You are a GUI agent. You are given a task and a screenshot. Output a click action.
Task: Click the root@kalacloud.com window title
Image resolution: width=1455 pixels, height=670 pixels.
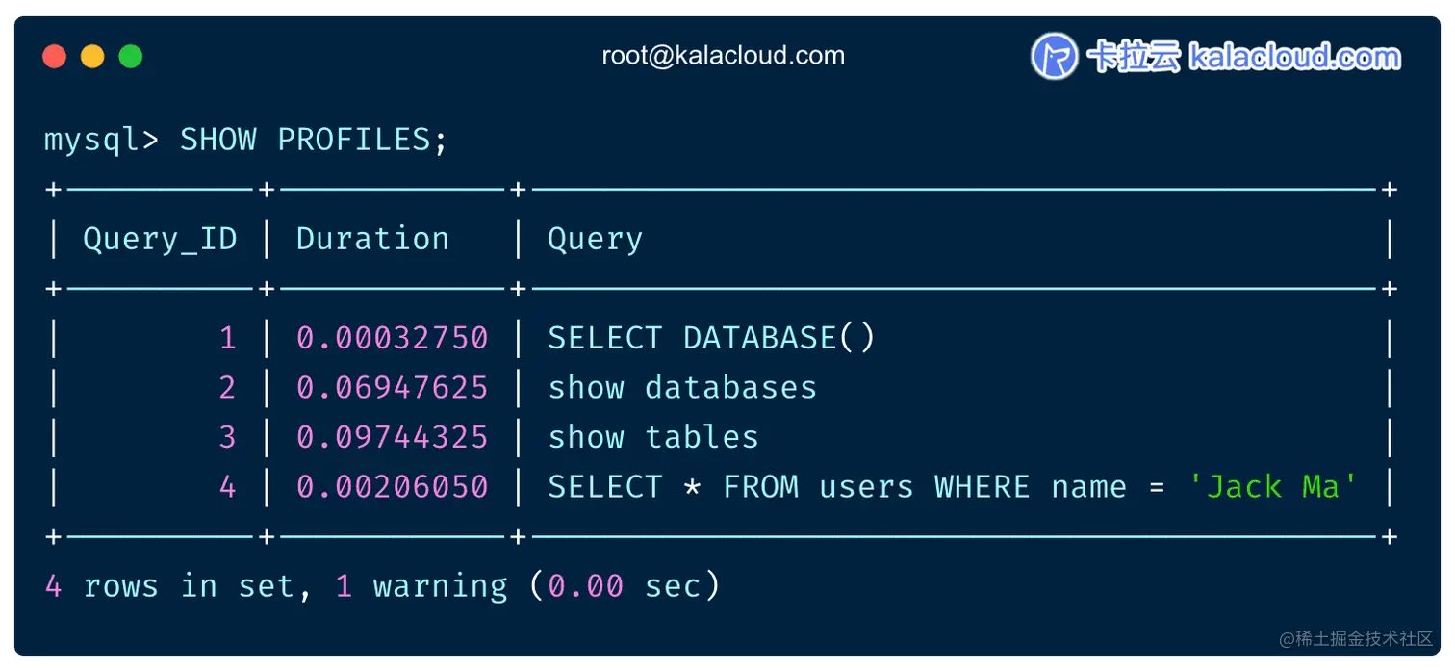point(724,56)
